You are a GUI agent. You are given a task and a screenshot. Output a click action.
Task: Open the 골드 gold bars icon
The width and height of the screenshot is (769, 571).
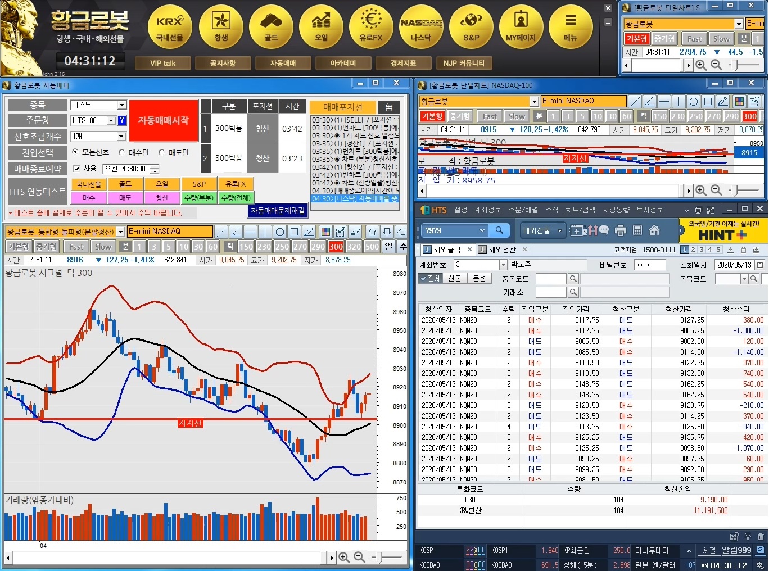(271, 26)
